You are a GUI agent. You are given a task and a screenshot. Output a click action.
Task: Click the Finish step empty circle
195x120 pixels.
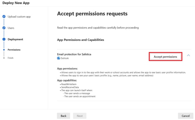4,58
